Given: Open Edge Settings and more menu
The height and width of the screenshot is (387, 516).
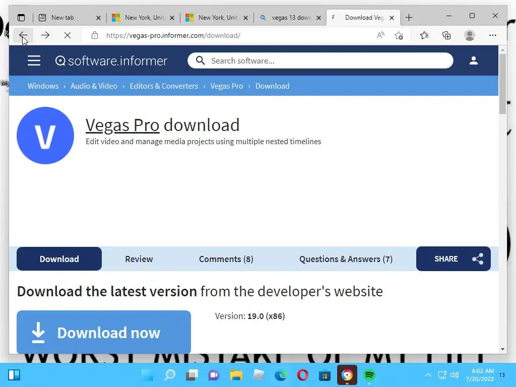Looking at the screenshot, I should (493, 35).
